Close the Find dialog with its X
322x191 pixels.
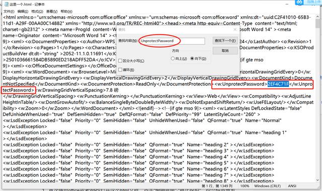[x=235, y=30]
